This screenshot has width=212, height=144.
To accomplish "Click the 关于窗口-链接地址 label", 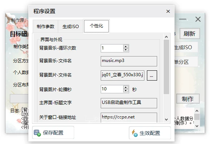I will (x=57, y=117).
